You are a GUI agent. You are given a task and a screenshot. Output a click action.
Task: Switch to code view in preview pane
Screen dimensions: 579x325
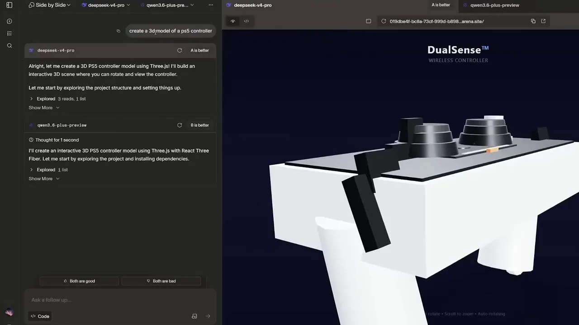pos(247,21)
